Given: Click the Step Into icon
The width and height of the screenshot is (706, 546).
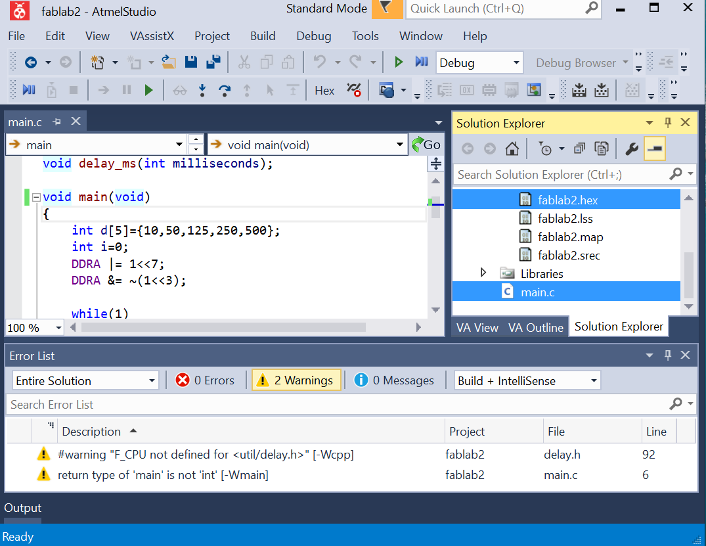Looking at the screenshot, I should pyautogui.click(x=202, y=90).
